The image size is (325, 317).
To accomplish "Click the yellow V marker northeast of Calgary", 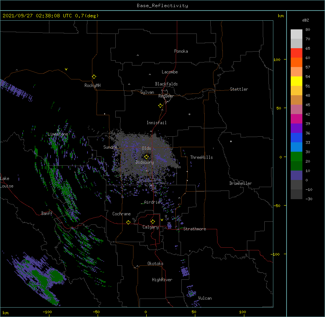I will (x=162, y=220).
